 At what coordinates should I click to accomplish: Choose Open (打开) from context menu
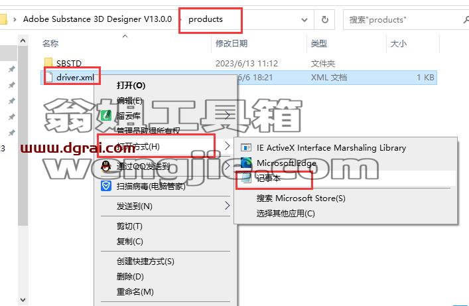pyautogui.click(x=166, y=86)
